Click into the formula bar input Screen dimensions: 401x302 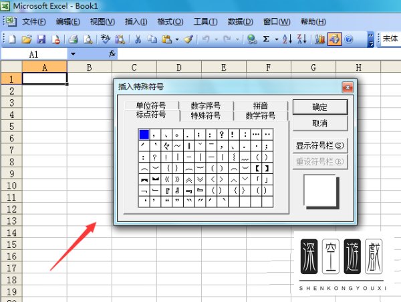259,54
